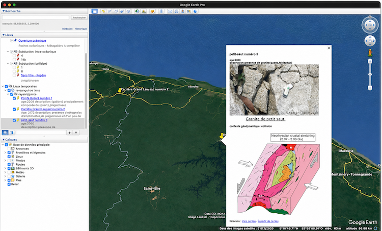Click the zoom in plus button

[370, 61]
